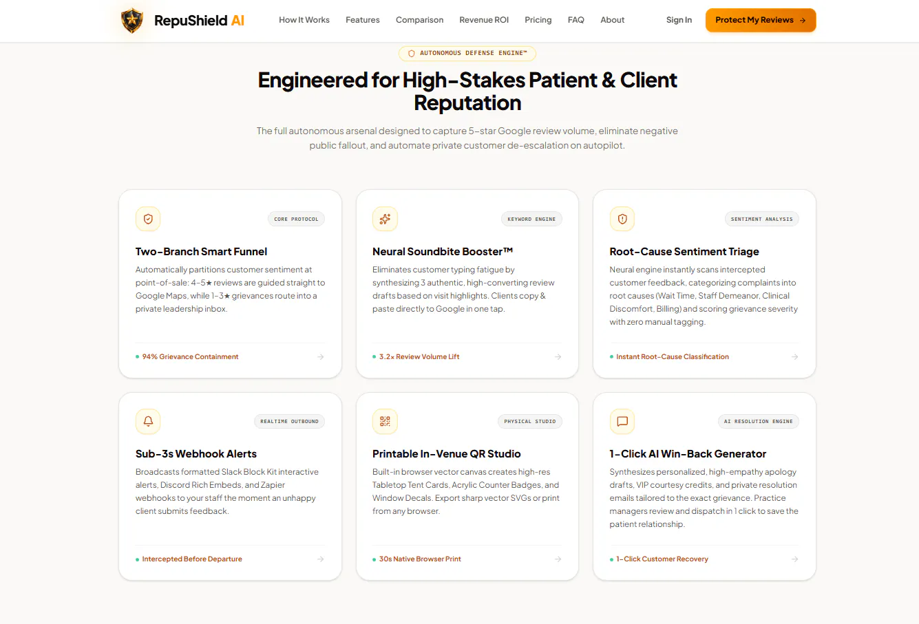
Task: Open Pricing in the navigation bar
Action: [538, 20]
